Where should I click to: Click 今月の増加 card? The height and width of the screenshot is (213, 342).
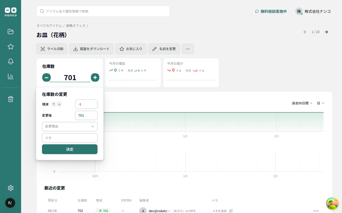click(133, 73)
